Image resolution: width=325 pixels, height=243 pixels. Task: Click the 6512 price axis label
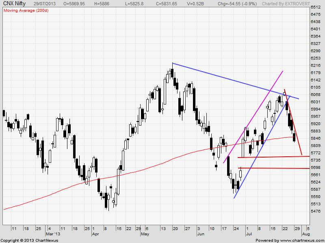tap(315, 7)
